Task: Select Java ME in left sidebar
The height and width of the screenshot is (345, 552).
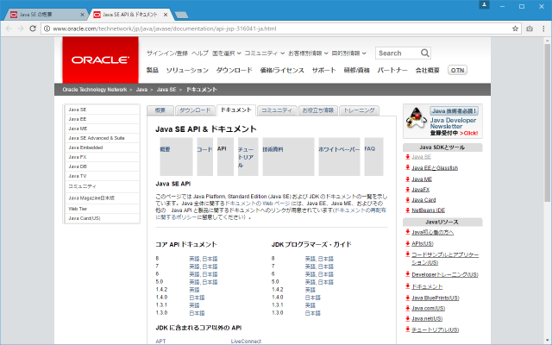Action: pos(102,129)
